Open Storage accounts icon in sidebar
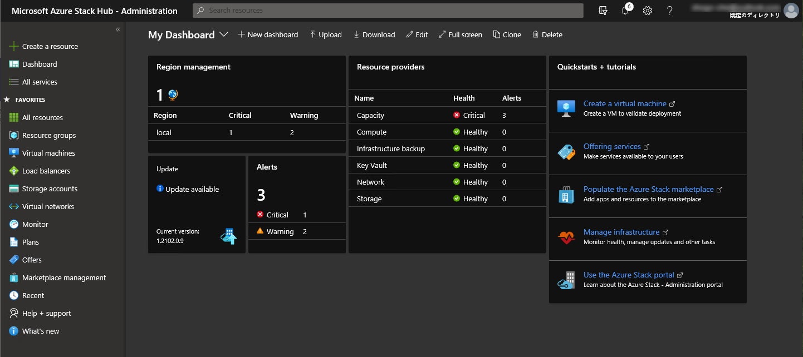The height and width of the screenshot is (357, 803). pos(14,189)
